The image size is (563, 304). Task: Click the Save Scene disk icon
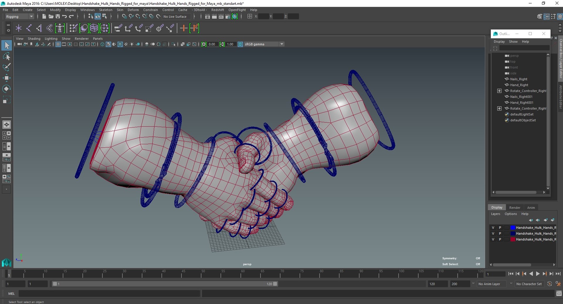coord(57,16)
